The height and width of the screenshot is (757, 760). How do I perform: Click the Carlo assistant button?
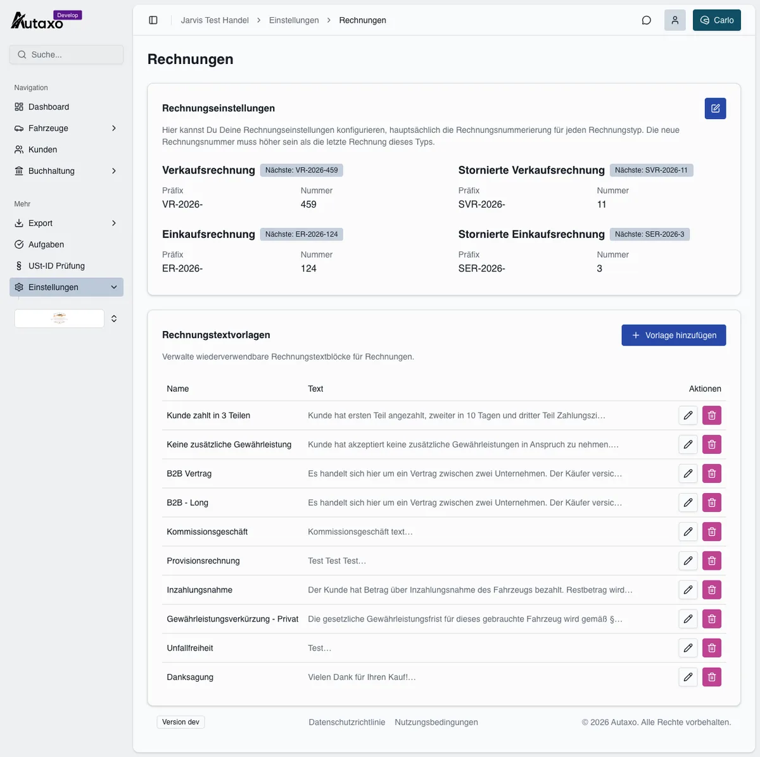point(717,20)
